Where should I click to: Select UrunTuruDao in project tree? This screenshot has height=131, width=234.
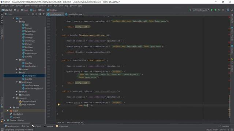(x=29, y=66)
